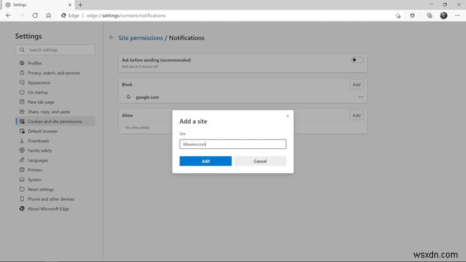The image size is (466, 262).
Task: Click Add in the Block section
Action: click(x=356, y=84)
